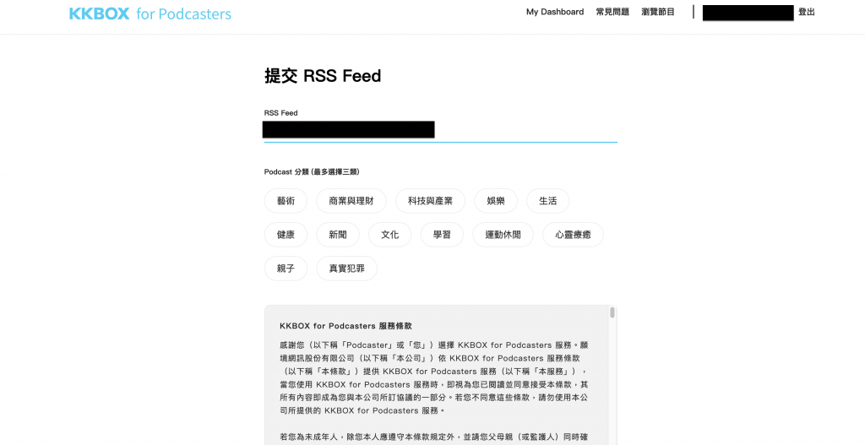This screenshot has width=865, height=445.
Task: Select the 學習 category chip
Action: 442,235
